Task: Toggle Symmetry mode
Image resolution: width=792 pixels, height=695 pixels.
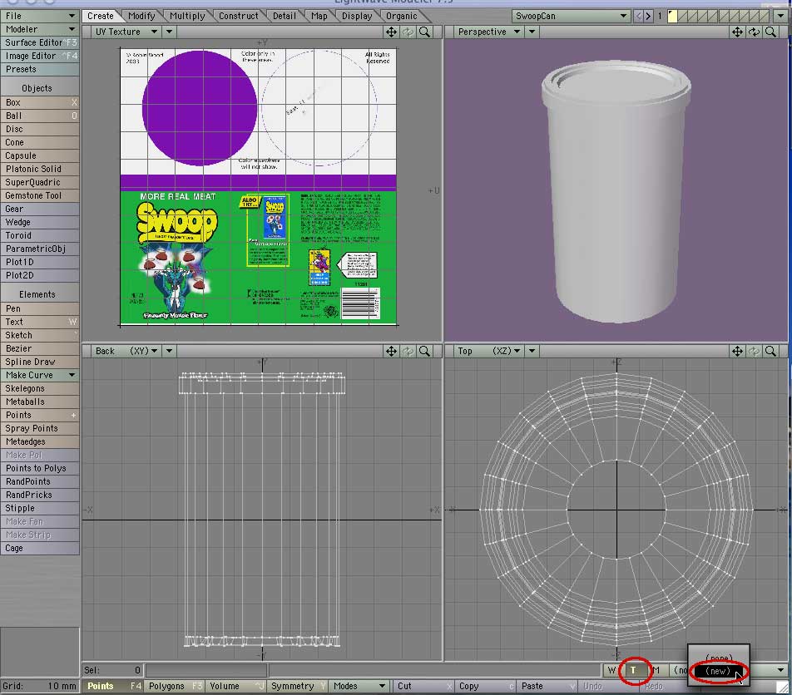Action: click(x=298, y=686)
